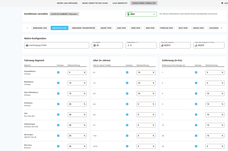Click the LEAD4CAR HAMBURG Mercedes client chip
The width and height of the screenshot is (228, 151).
pos(64,14)
